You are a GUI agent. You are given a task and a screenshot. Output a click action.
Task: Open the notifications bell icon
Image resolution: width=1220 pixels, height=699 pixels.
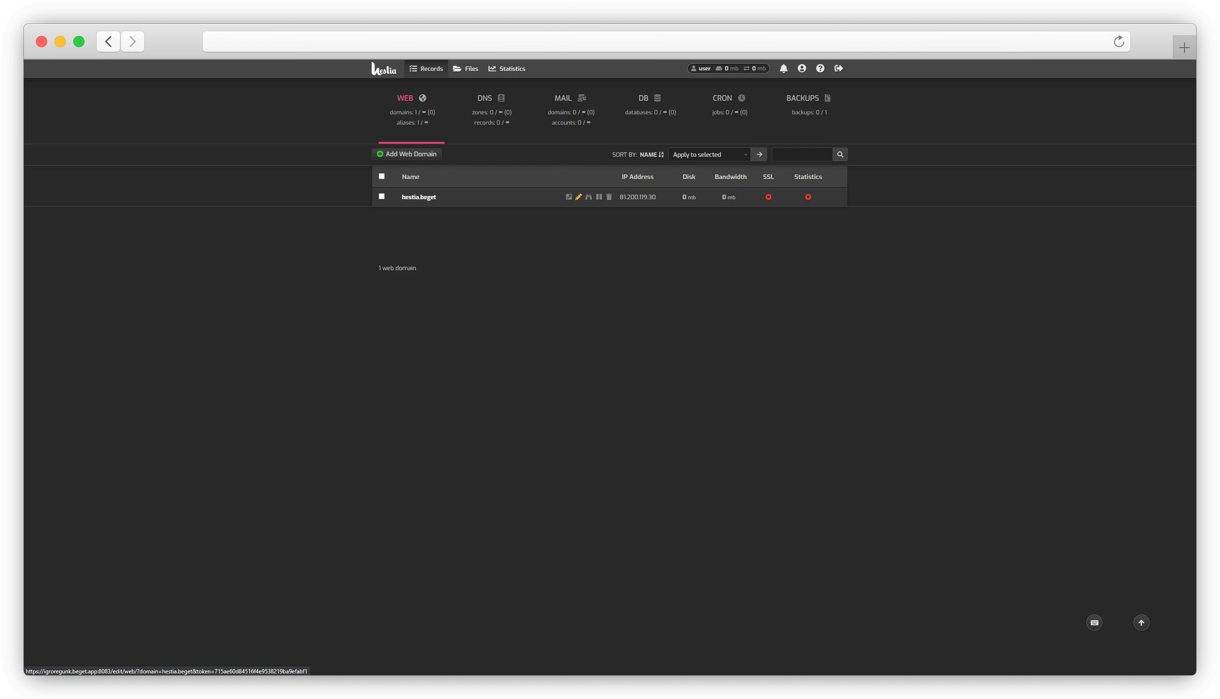[784, 68]
